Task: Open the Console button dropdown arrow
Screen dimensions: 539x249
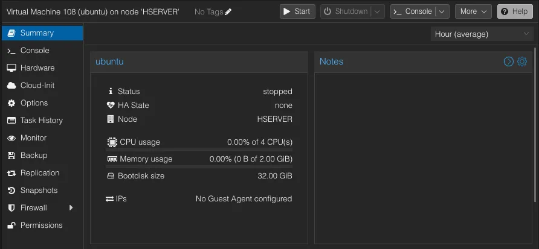Action: pyautogui.click(x=443, y=11)
